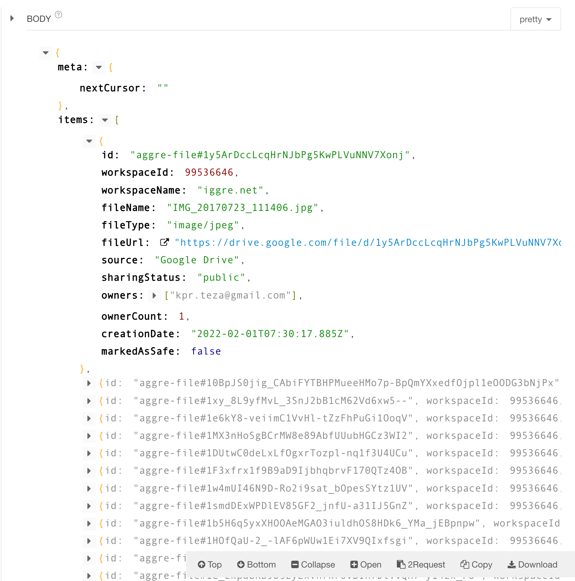Expand item aggre-file#1HOfQaU-2 row
Viewport: 575px width, 581px height.
pos(89,541)
